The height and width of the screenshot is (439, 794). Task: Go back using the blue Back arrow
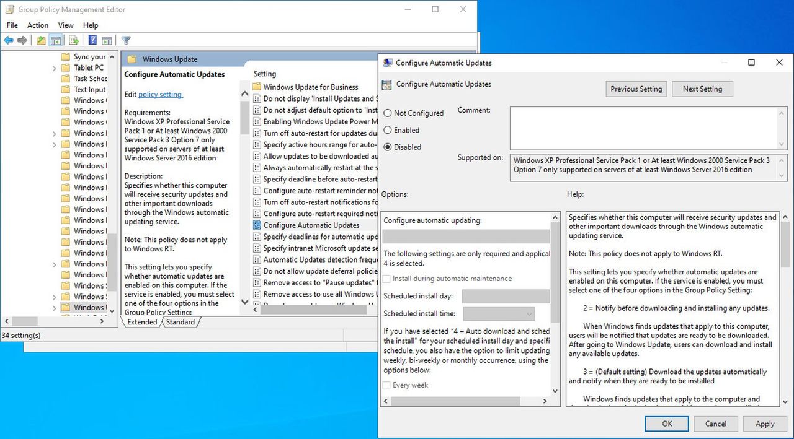pyautogui.click(x=9, y=40)
